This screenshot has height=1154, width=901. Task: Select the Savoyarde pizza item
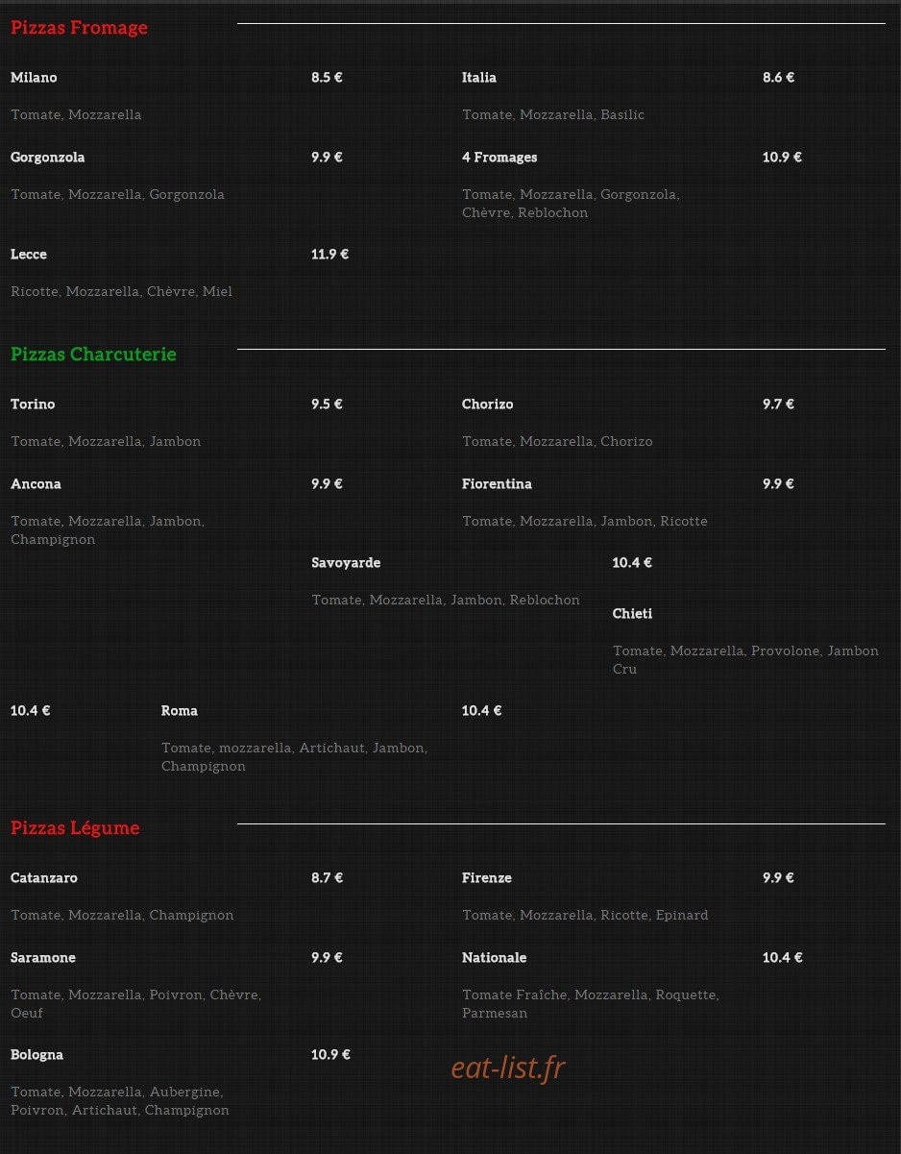point(346,563)
